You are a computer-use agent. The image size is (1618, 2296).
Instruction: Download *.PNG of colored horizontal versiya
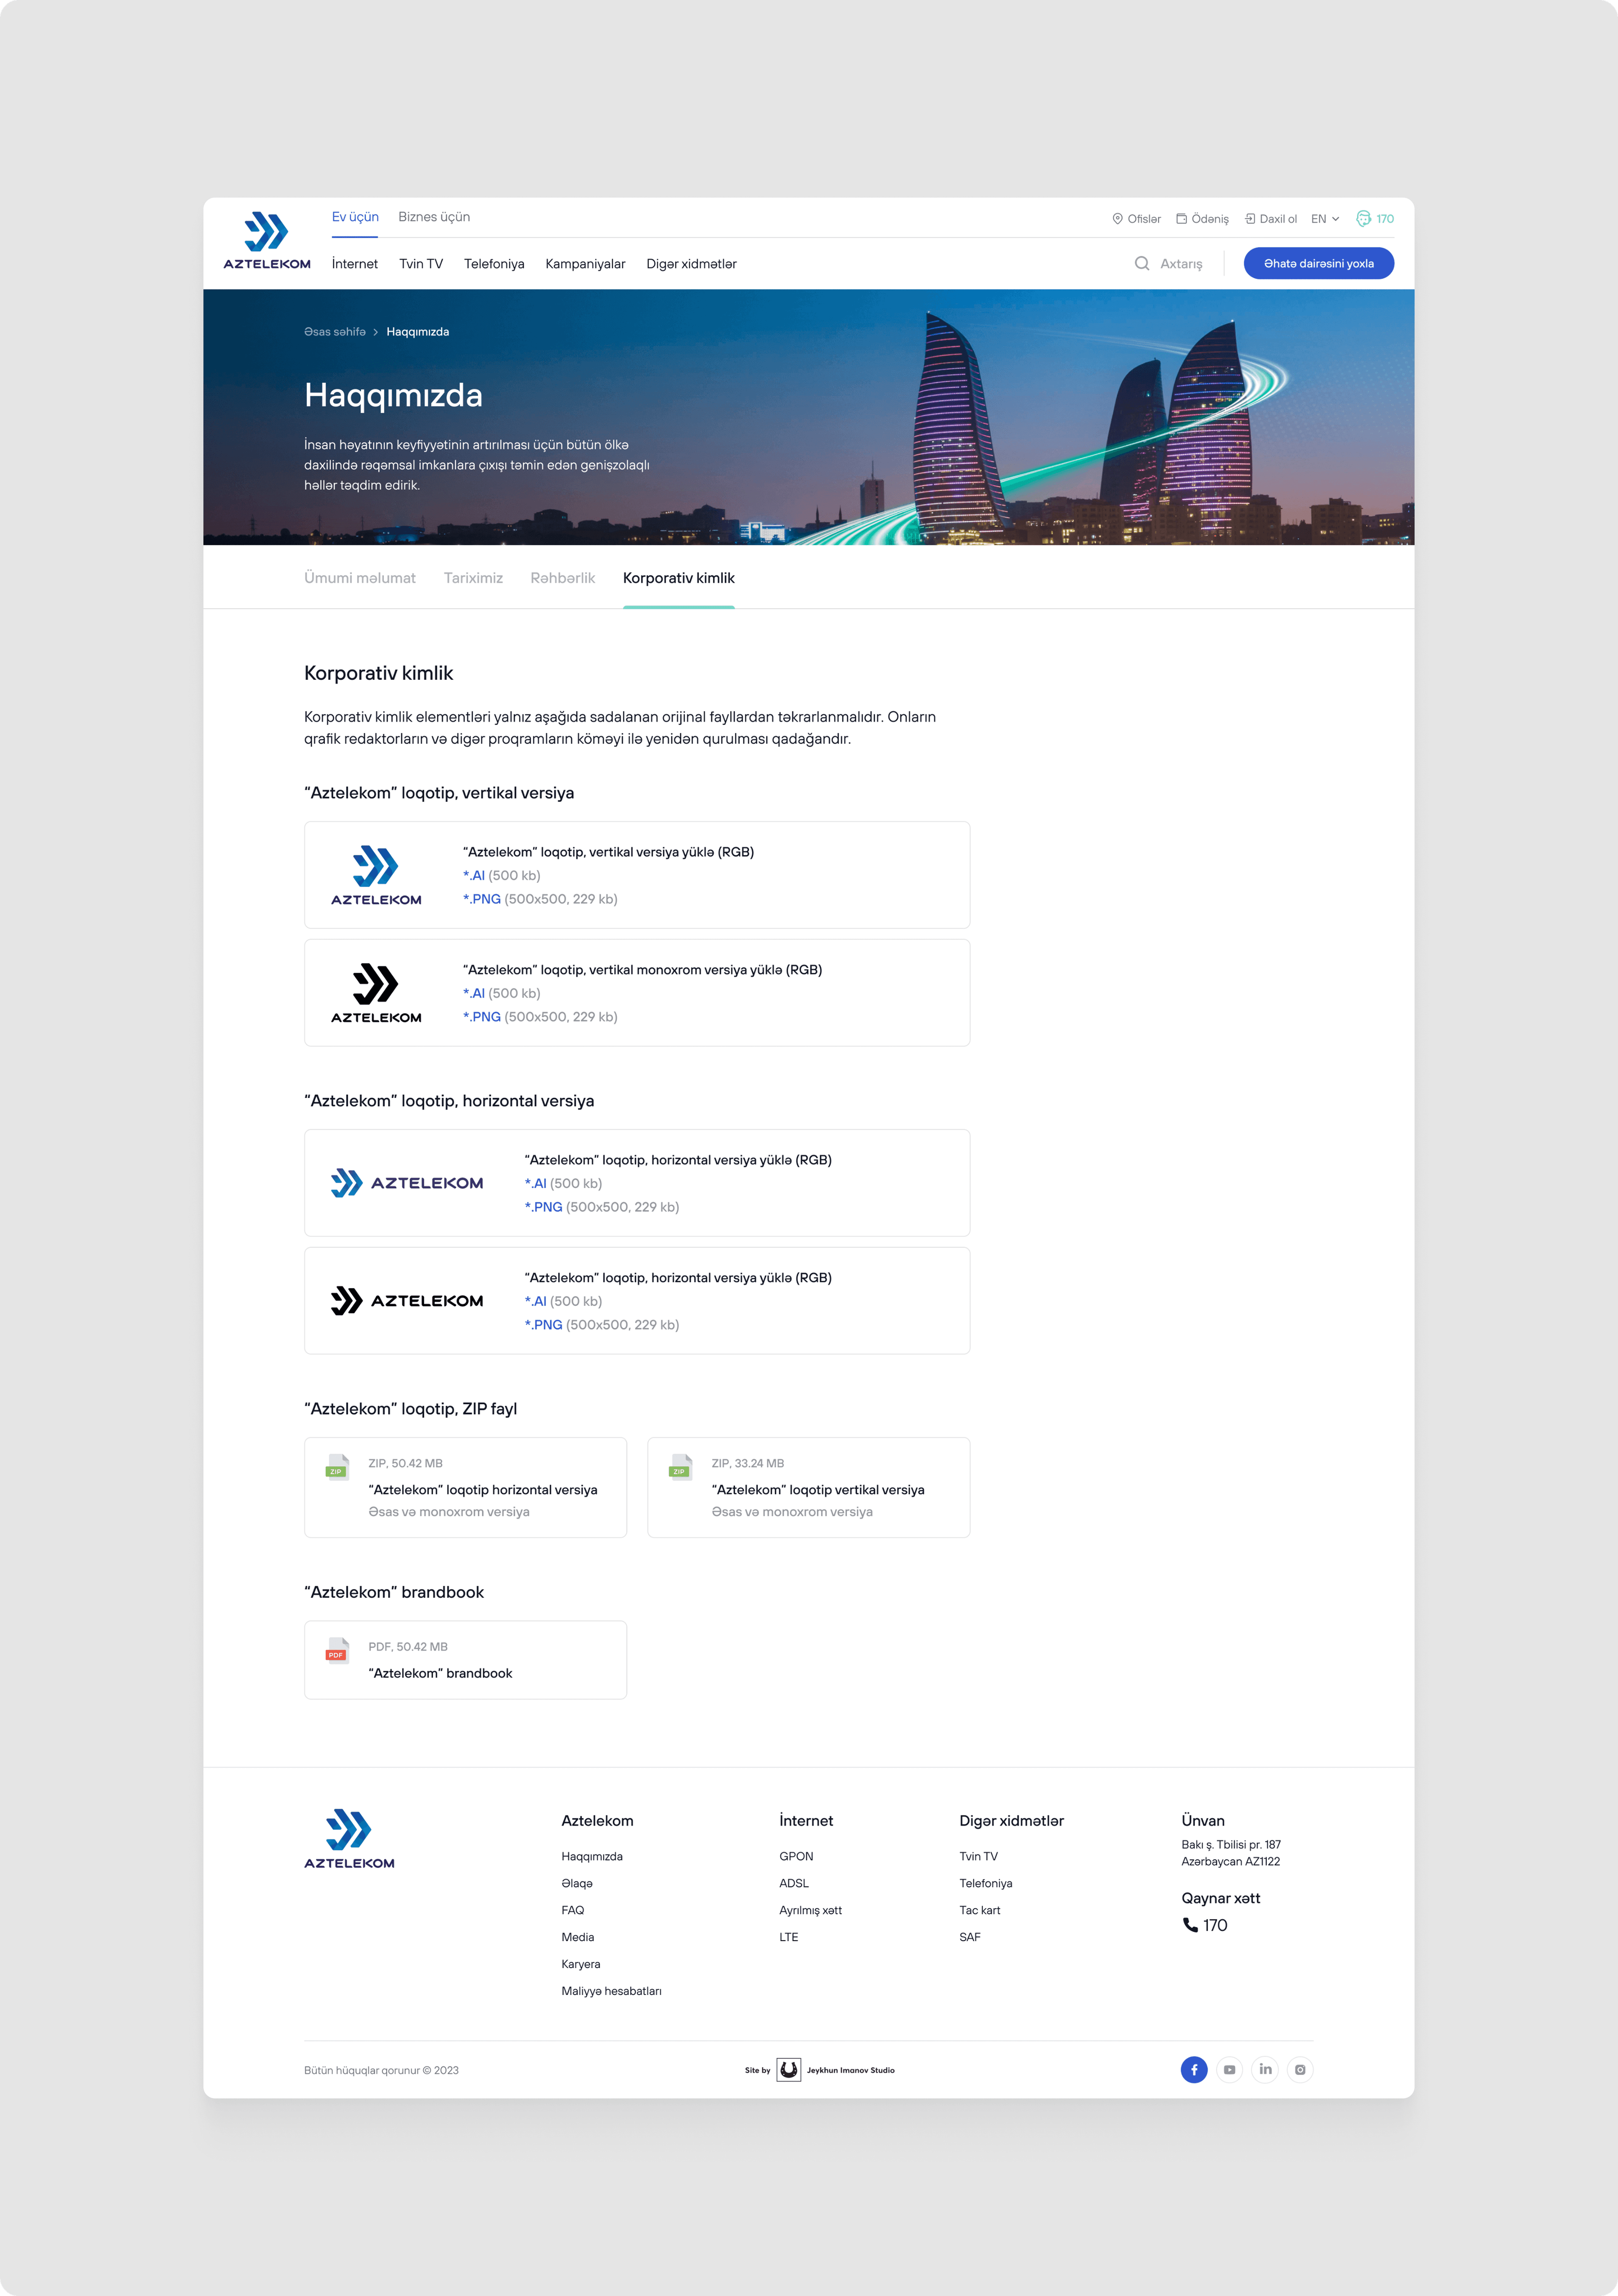(544, 1207)
